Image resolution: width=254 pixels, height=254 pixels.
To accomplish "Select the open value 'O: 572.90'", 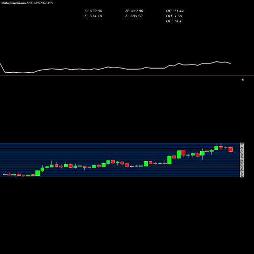I will [x=93, y=11].
